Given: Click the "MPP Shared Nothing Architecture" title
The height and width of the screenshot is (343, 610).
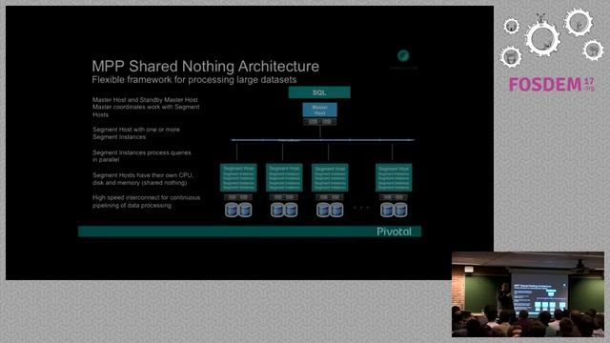Looking at the screenshot, I should pyautogui.click(x=206, y=66).
